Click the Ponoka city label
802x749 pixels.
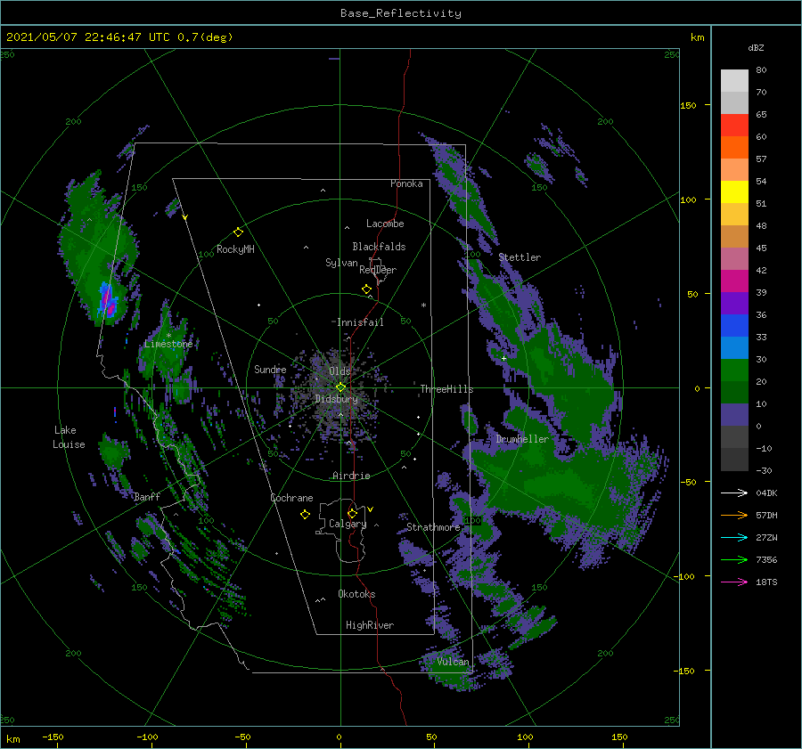click(x=406, y=183)
